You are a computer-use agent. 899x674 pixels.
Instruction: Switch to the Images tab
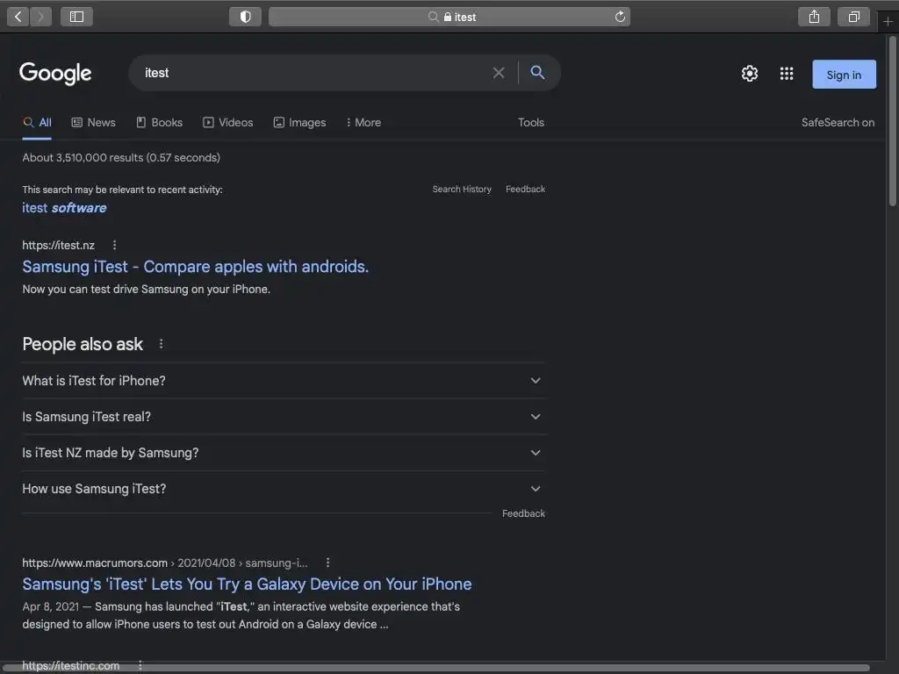299,122
